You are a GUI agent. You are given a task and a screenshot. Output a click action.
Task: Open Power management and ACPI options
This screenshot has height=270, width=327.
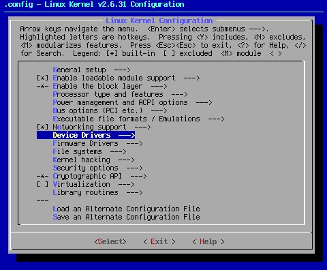coord(132,102)
